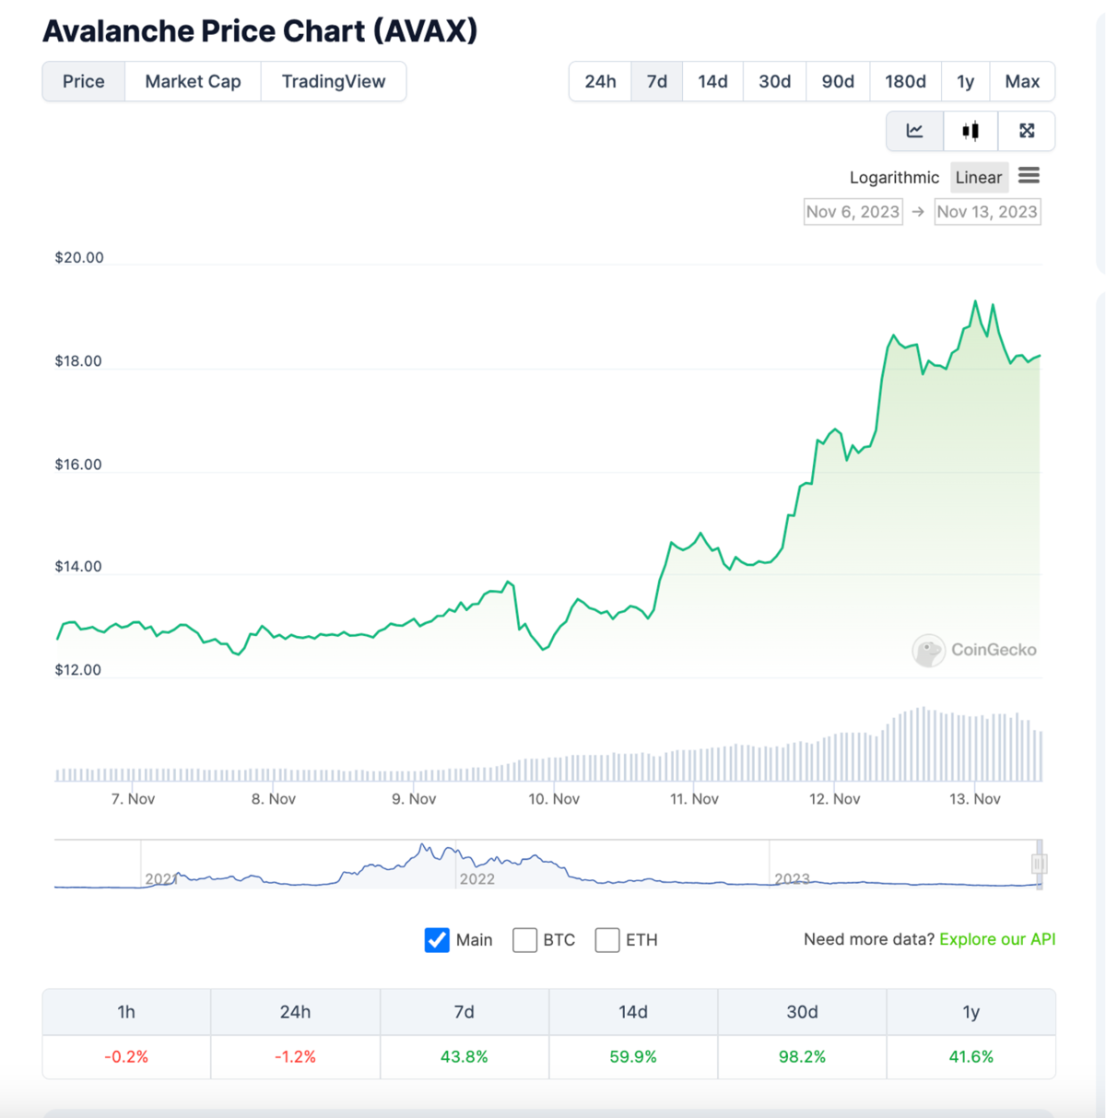Choose the 24h time range
1106x1118 pixels.
coord(600,81)
